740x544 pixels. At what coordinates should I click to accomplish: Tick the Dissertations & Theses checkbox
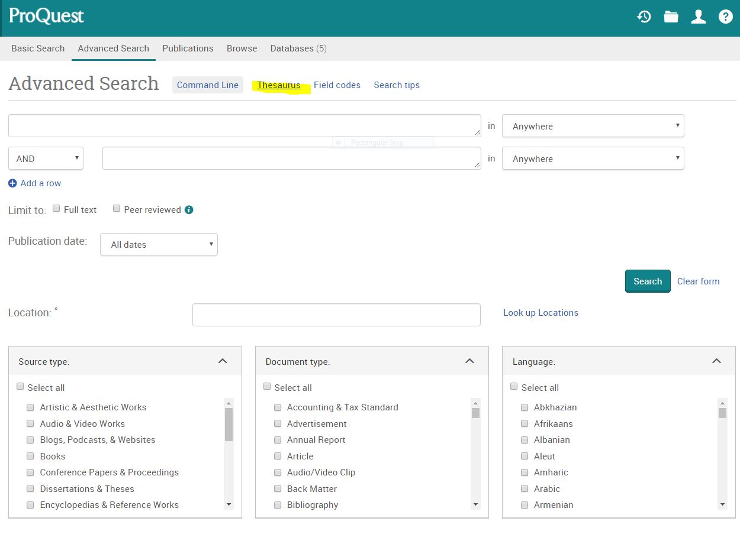(x=30, y=489)
